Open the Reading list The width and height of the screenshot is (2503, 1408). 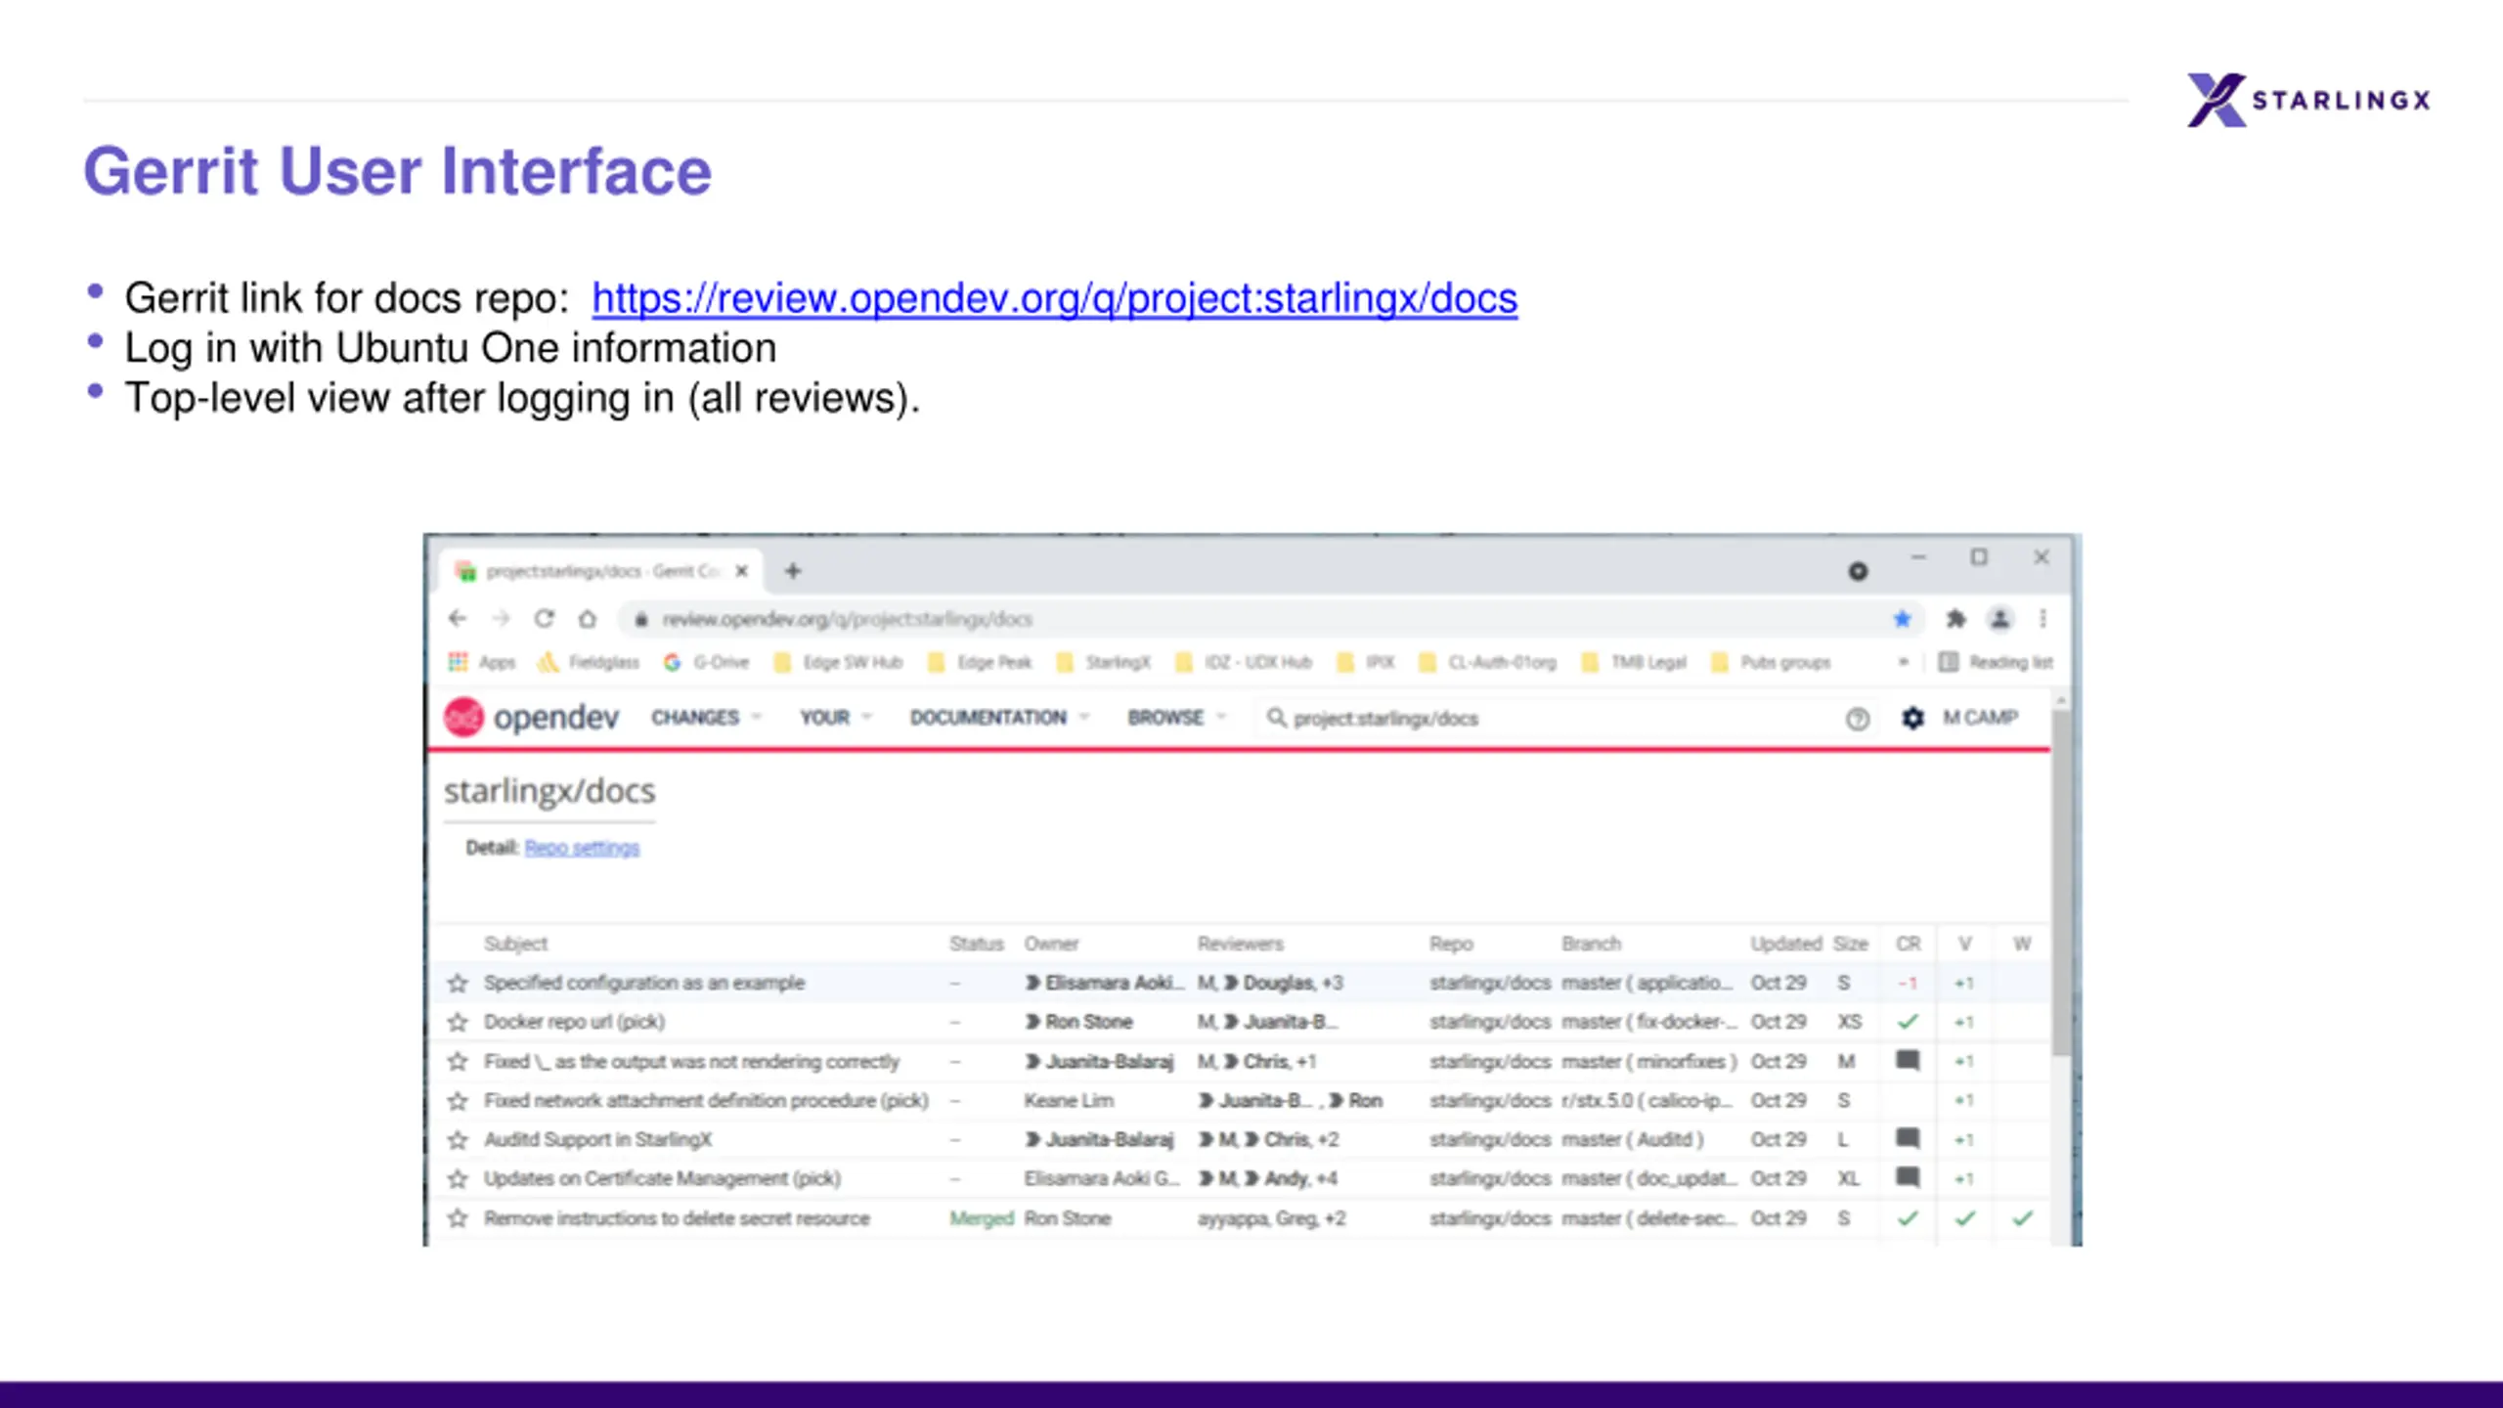(x=1996, y=663)
